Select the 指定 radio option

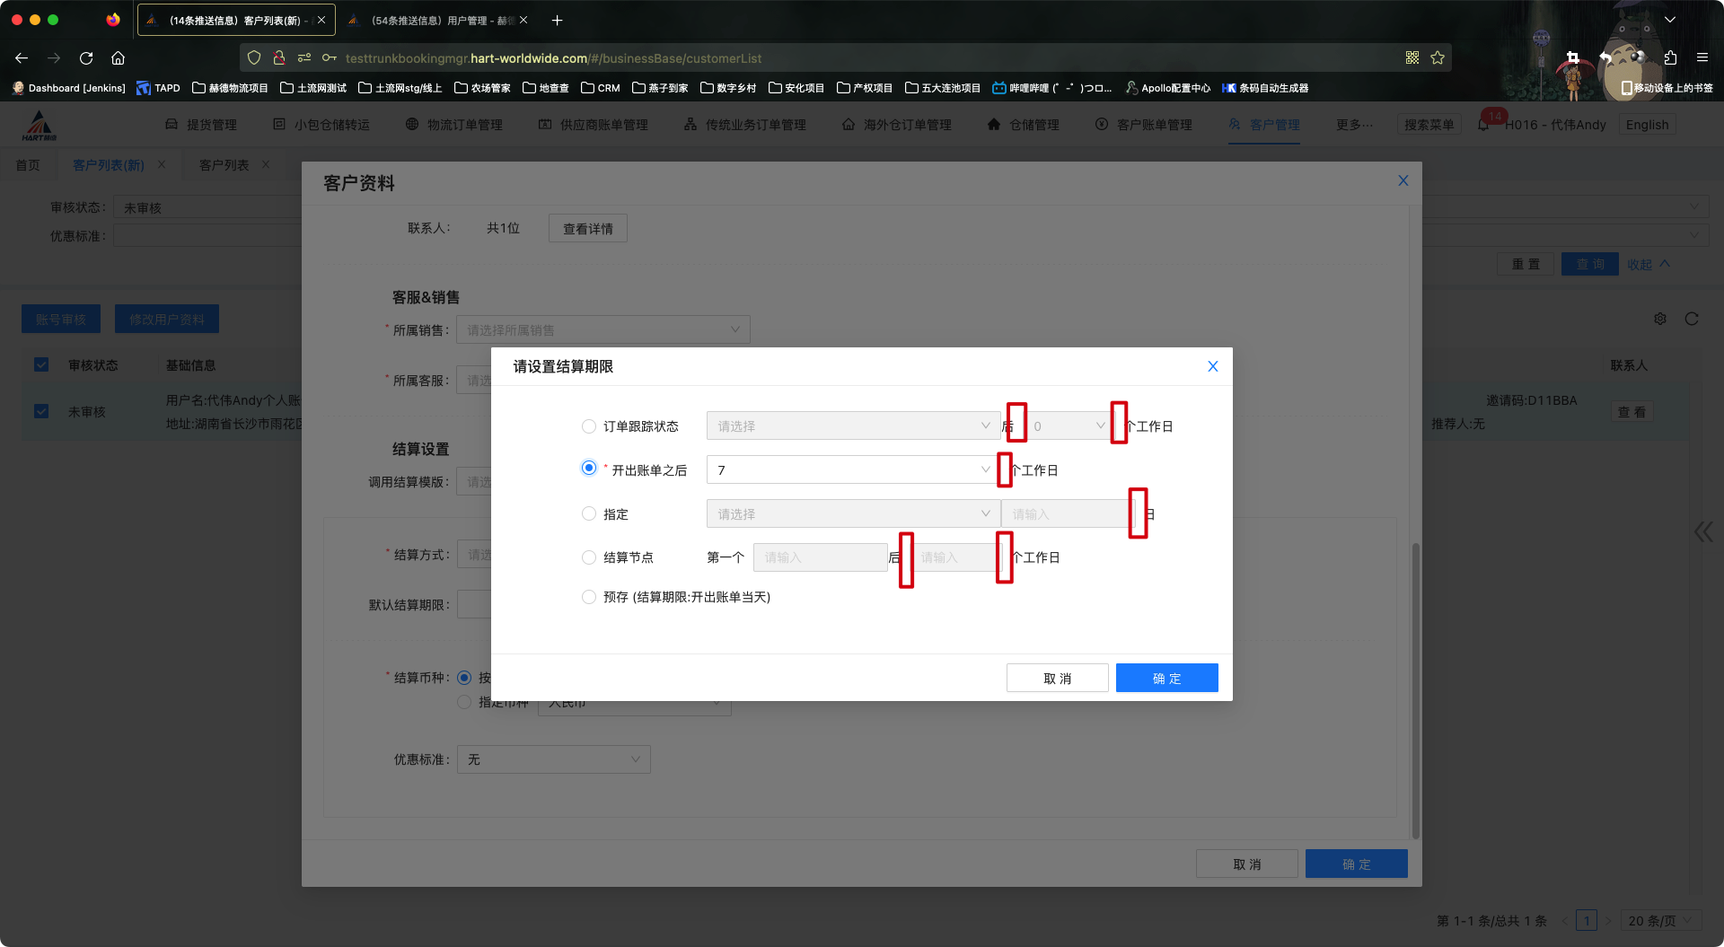pos(589,513)
